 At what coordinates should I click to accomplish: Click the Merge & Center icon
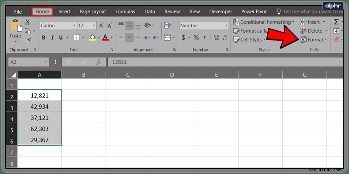point(167,37)
